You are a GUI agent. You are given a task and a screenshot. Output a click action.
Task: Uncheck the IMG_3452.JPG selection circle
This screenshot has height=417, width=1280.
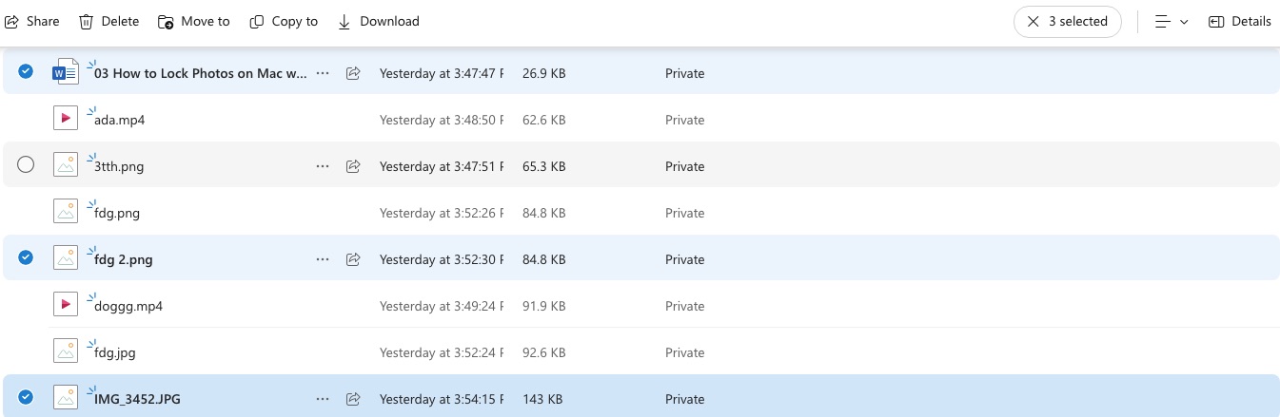click(26, 397)
